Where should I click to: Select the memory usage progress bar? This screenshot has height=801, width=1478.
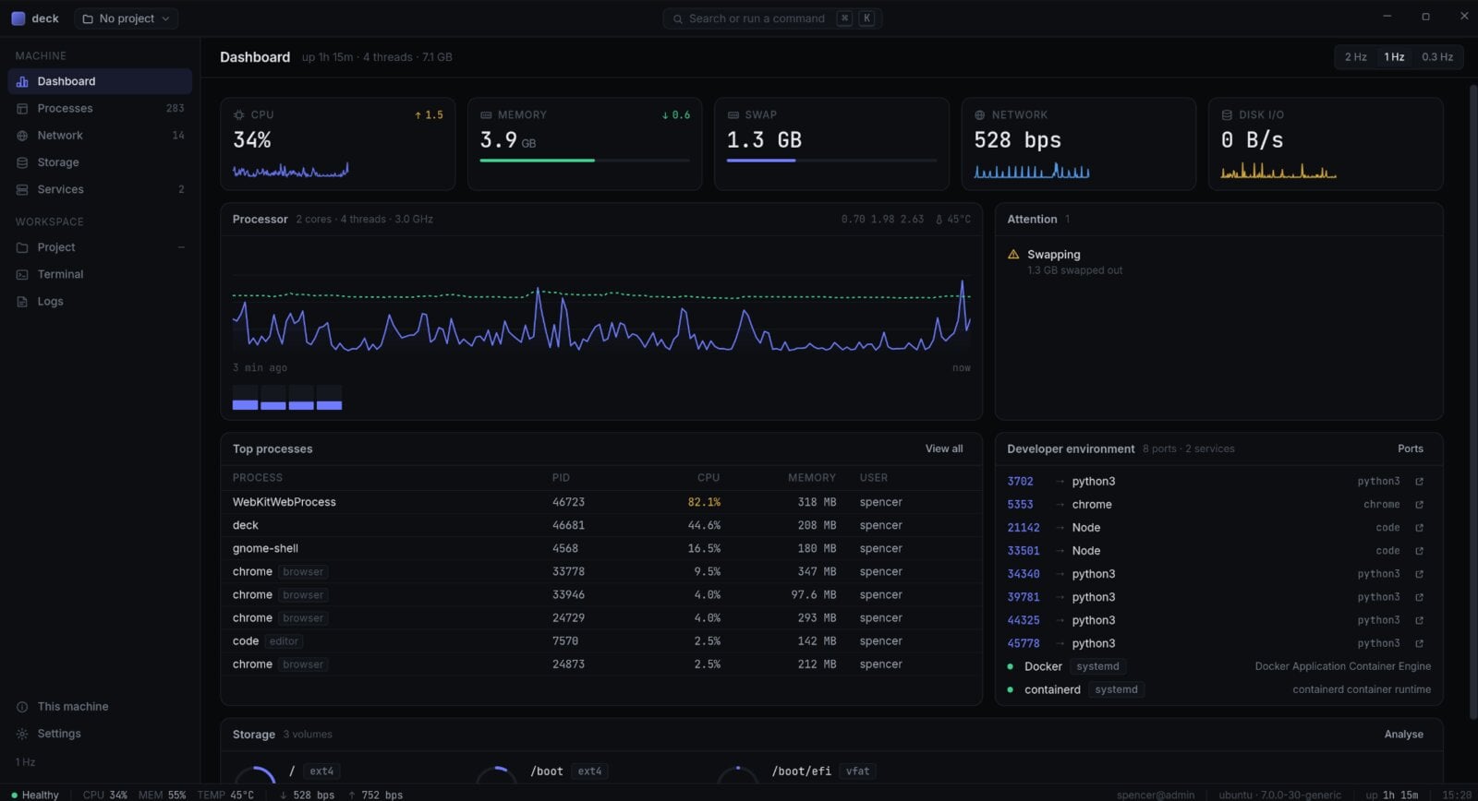coord(585,161)
